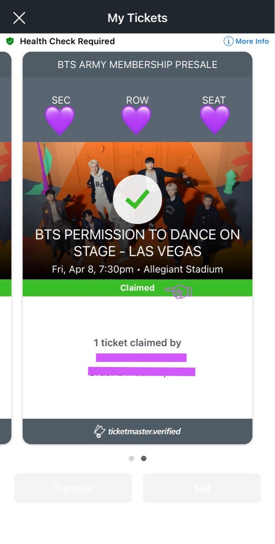Click the BTS Army Membership Presale header
This screenshot has width=275, height=544.
pos(137,65)
